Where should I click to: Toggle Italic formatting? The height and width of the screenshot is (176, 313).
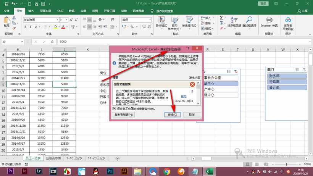coord(30,27)
